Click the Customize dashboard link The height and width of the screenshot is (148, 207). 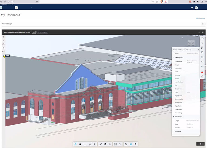coord(200,18)
